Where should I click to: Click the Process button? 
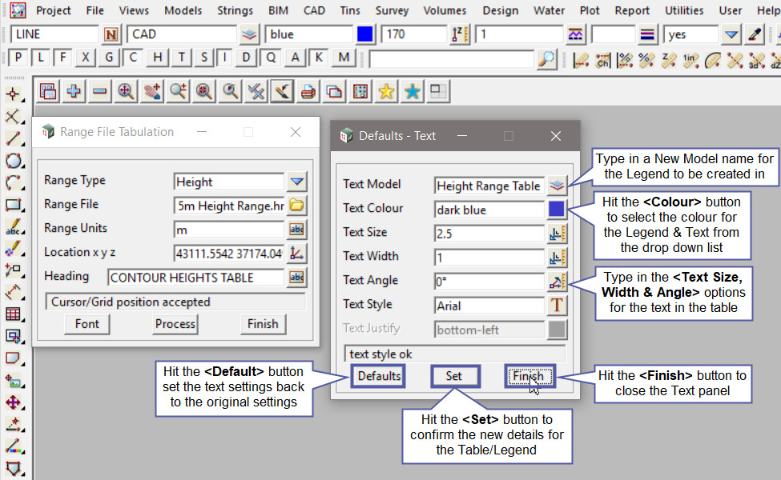(x=175, y=324)
